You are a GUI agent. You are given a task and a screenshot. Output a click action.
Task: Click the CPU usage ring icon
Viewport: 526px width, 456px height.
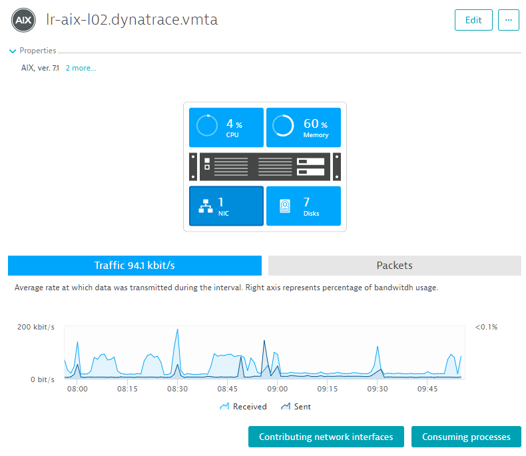[x=207, y=125]
